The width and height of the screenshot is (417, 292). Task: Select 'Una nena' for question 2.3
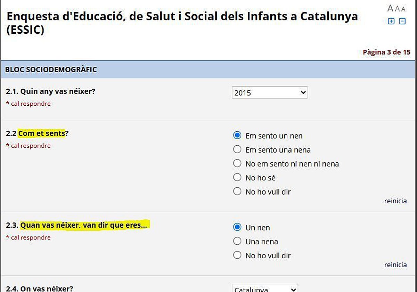pyautogui.click(x=237, y=241)
